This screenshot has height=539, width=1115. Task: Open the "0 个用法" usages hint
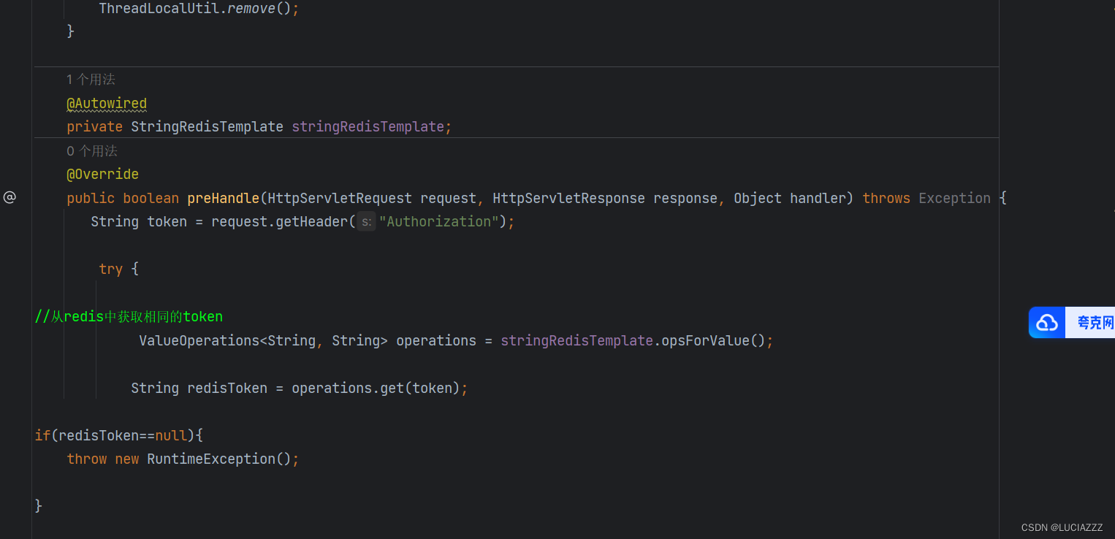(91, 150)
